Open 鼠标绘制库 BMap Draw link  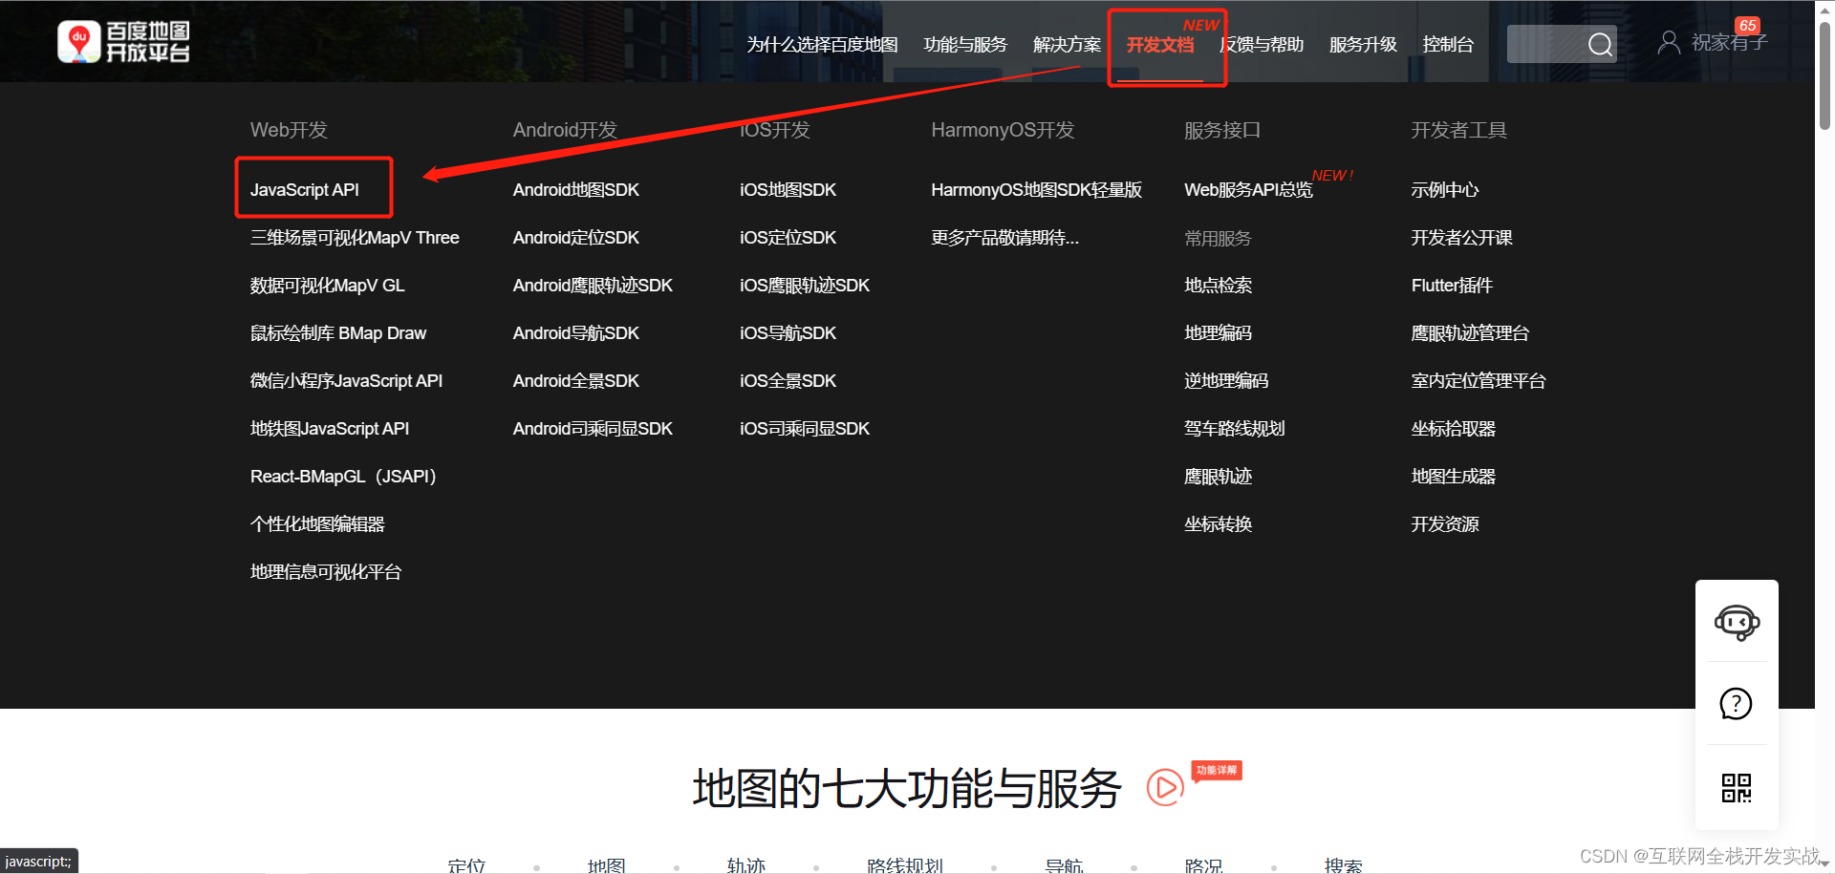coord(338,333)
